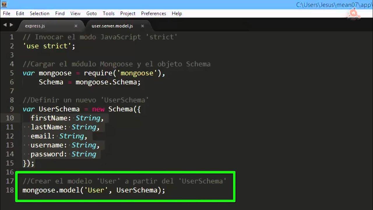Viewport: 373px width, 210px height.
Task: Open the Selection menu
Action: coord(40,13)
